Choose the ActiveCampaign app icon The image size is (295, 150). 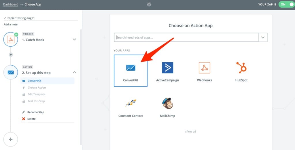pyautogui.click(x=167, y=68)
